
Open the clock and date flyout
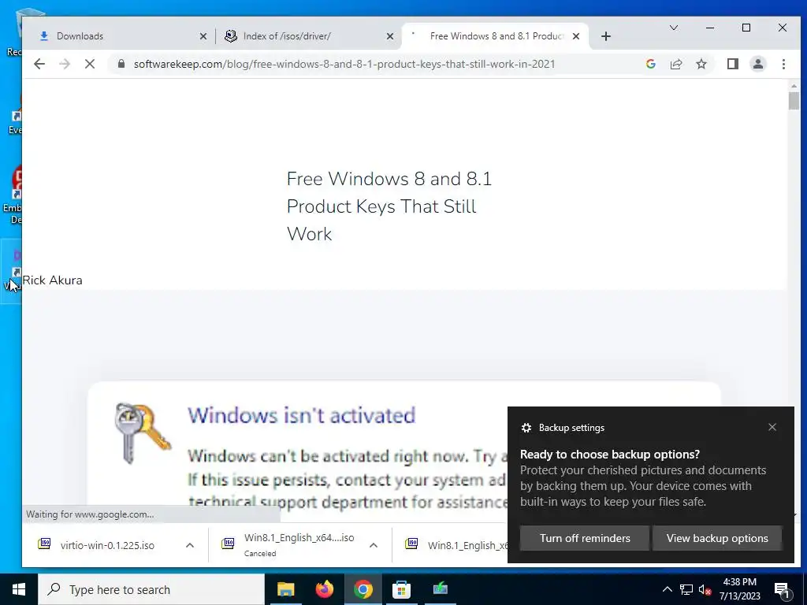[739, 589]
